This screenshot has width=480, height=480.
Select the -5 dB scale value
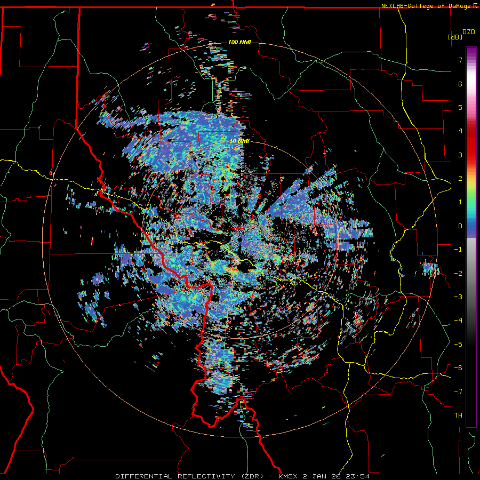(x=458, y=345)
